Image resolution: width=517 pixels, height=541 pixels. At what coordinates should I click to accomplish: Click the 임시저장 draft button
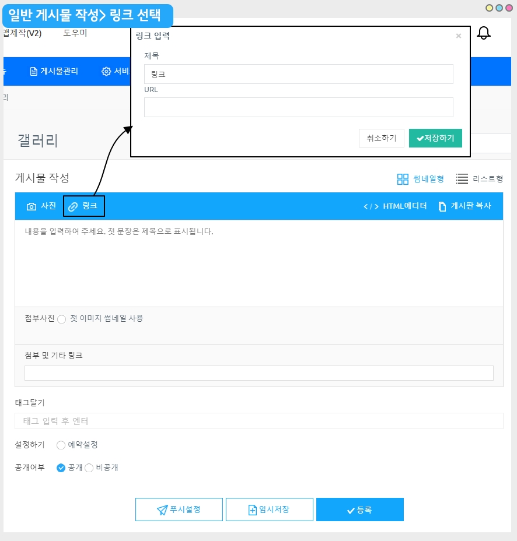pos(270,510)
